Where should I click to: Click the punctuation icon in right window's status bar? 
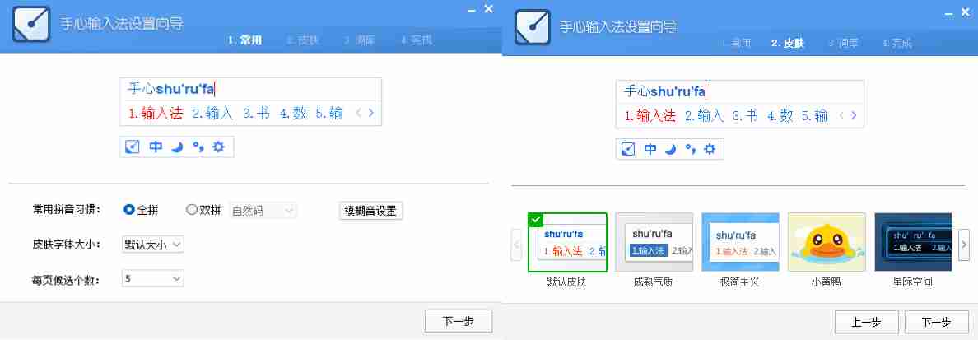tap(692, 149)
